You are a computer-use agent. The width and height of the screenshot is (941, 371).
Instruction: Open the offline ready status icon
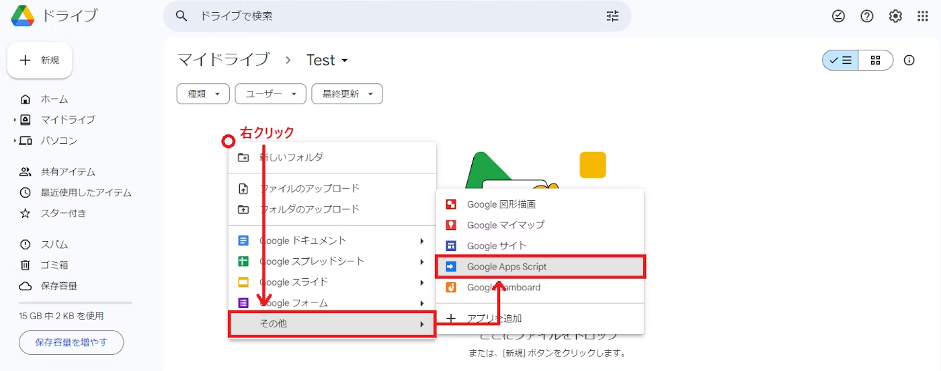coord(838,16)
